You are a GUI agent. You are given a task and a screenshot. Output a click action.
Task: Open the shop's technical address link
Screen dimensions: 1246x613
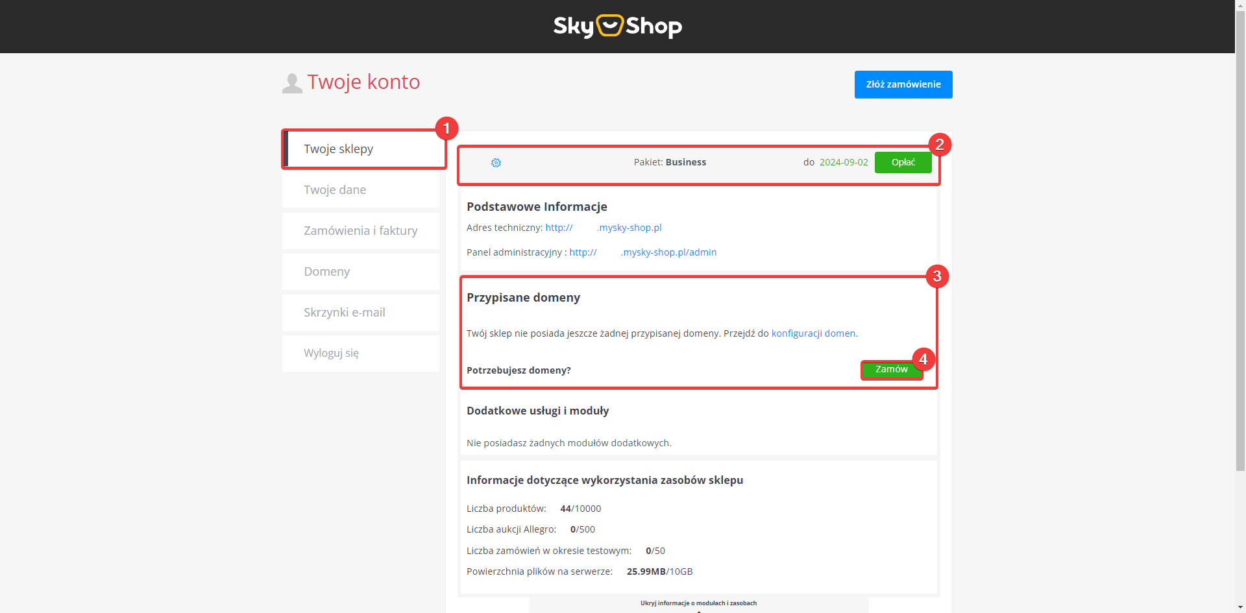pyautogui.click(x=604, y=228)
